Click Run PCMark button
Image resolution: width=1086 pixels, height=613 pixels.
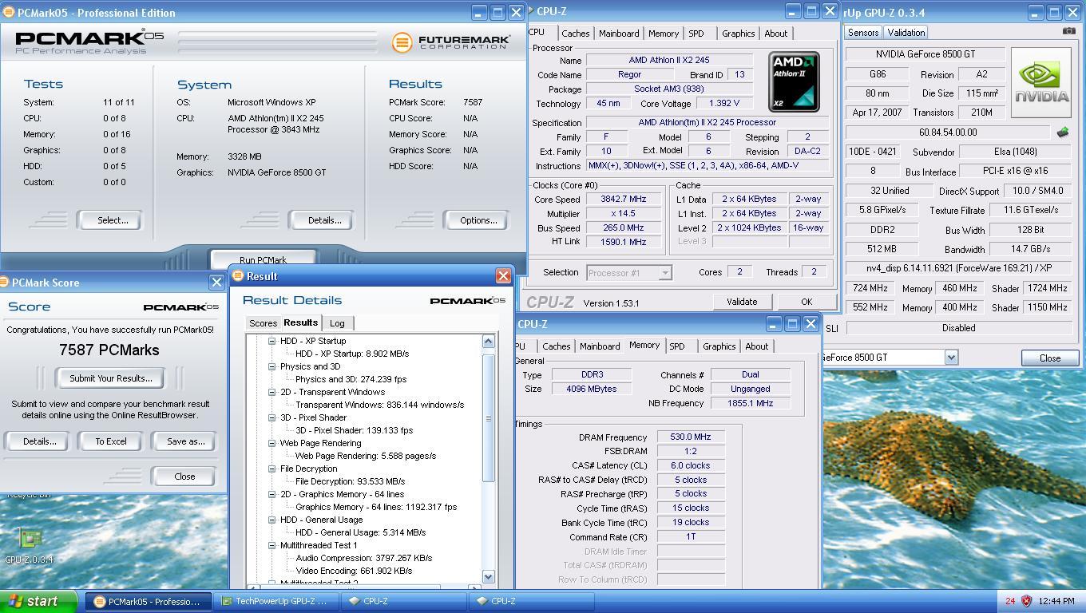[x=263, y=259]
